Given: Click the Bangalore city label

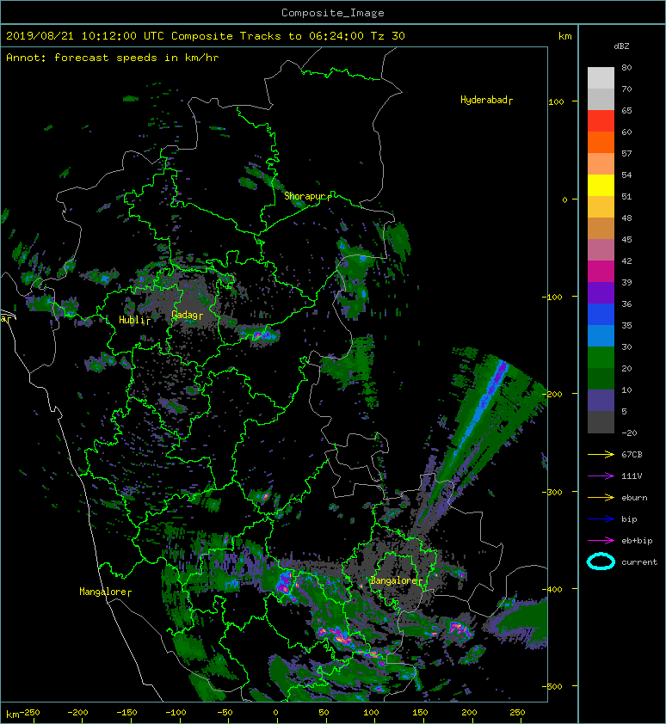Looking at the screenshot, I should pyautogui.click(x=396, y=581).
